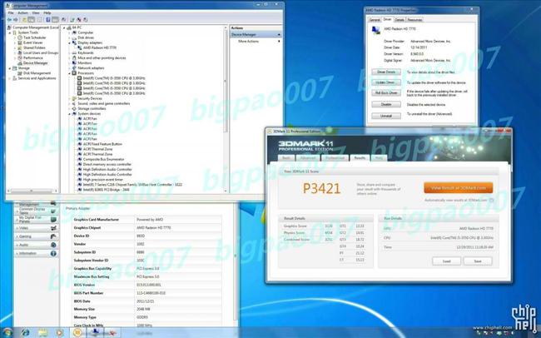Click the Keyboards category icon in device list
Screen dimensions: 541x338
tap(74, 52)
